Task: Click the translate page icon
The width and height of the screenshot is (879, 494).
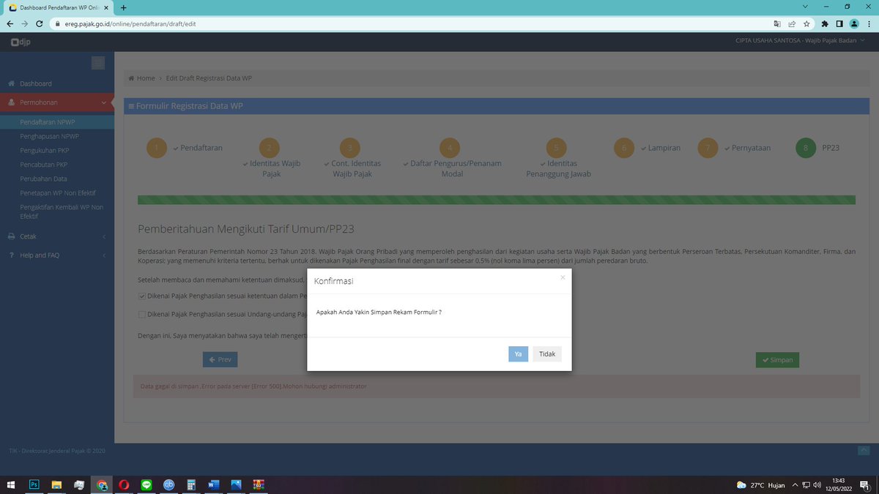Action: point(777,23)
